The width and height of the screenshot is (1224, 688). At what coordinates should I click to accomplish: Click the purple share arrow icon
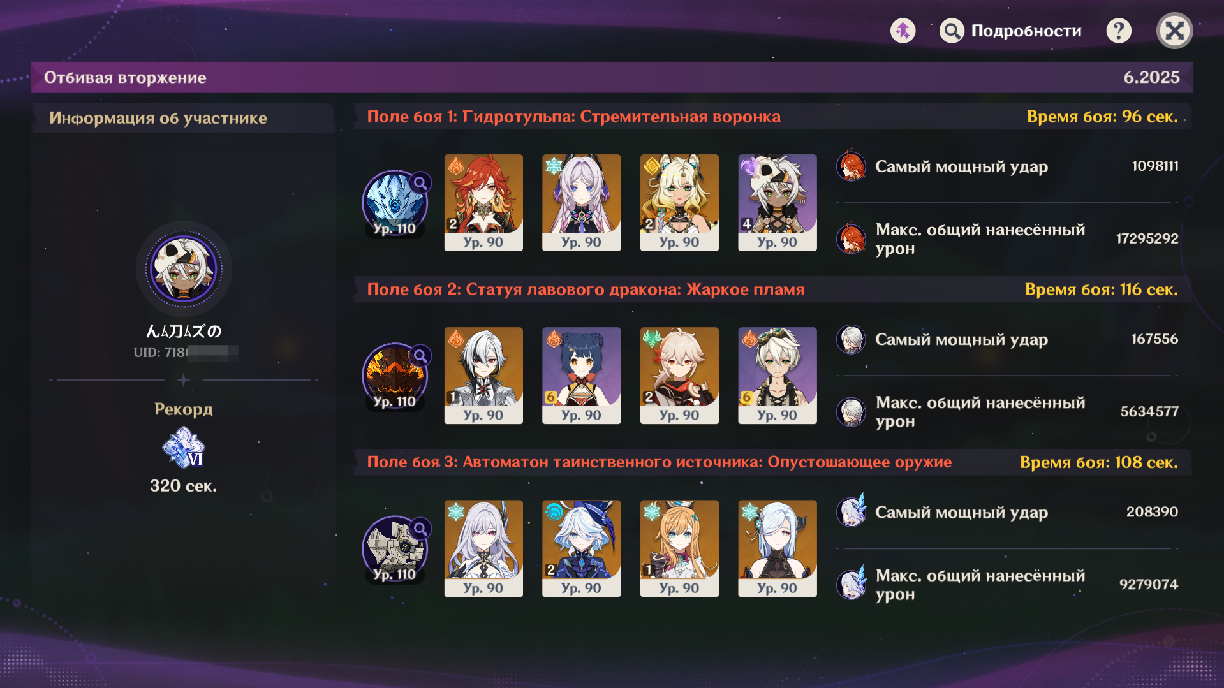tap(903, 31)
